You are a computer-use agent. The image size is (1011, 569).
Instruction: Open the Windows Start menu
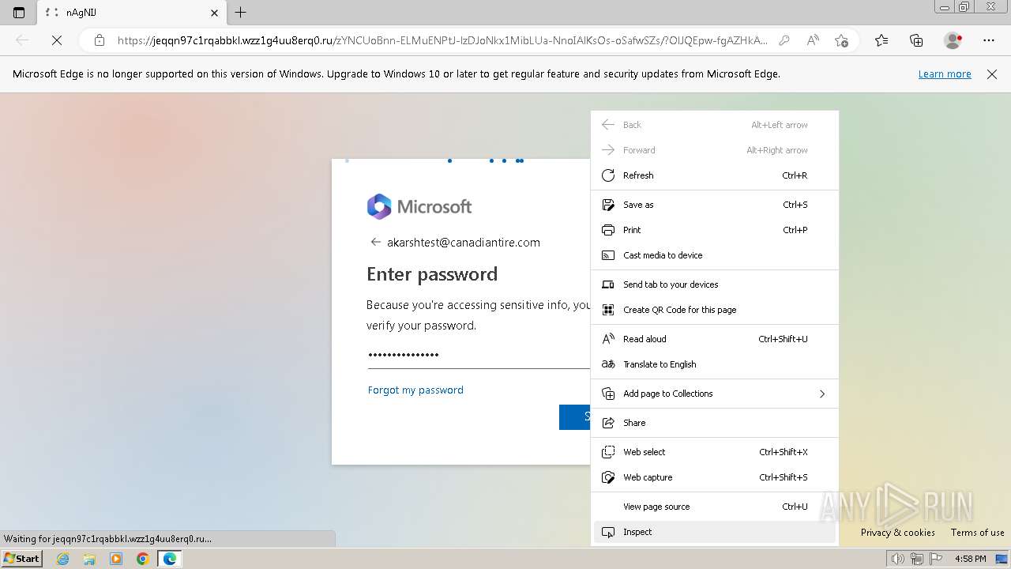(22, 559)
